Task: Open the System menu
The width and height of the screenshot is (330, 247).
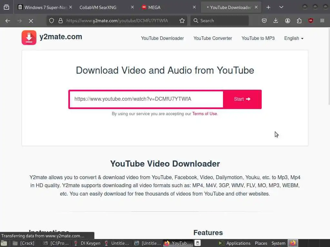Action: click(x=278, y=243)
